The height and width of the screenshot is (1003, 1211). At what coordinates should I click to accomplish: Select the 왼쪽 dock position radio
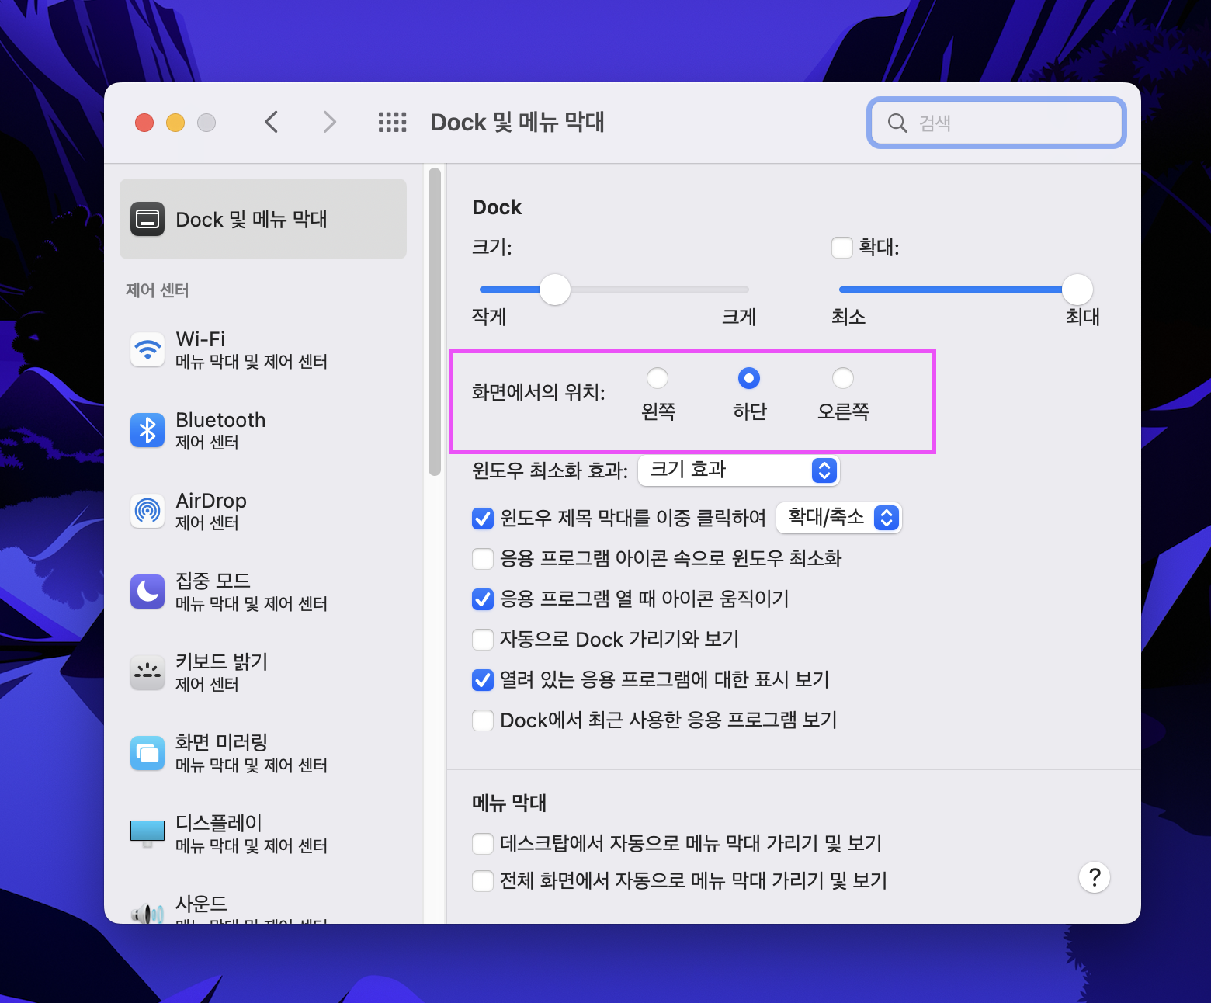coord(658,378)
